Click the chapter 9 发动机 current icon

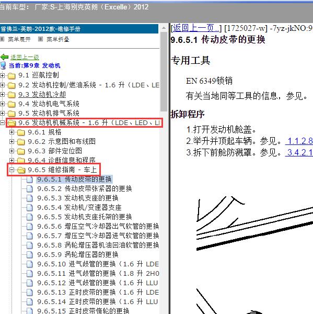coord(3,65)
